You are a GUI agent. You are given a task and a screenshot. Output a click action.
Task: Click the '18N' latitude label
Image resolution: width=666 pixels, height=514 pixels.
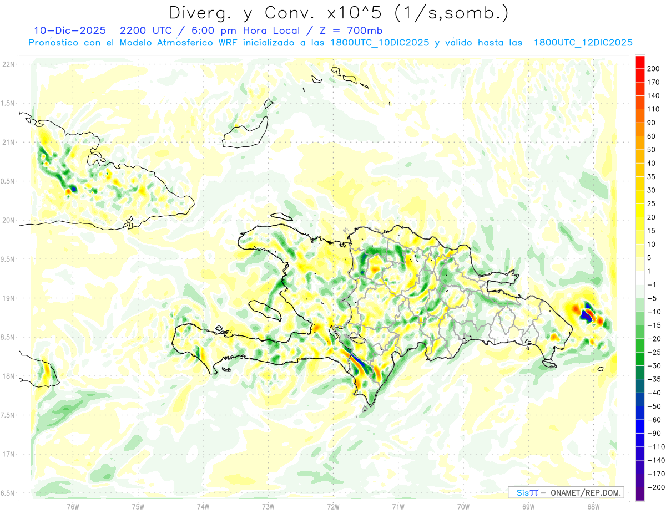coord(8,376)
